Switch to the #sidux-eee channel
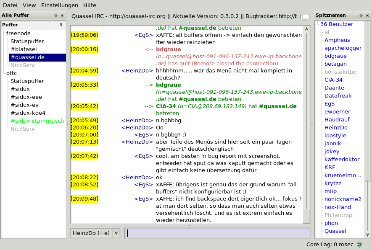The height and width of the screenshot is (250, 372). coord(26,97)
